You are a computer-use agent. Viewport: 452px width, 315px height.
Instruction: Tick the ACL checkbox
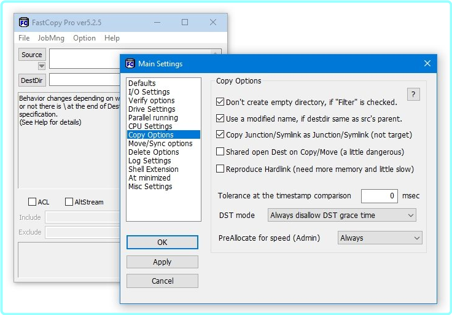[32, 202]
